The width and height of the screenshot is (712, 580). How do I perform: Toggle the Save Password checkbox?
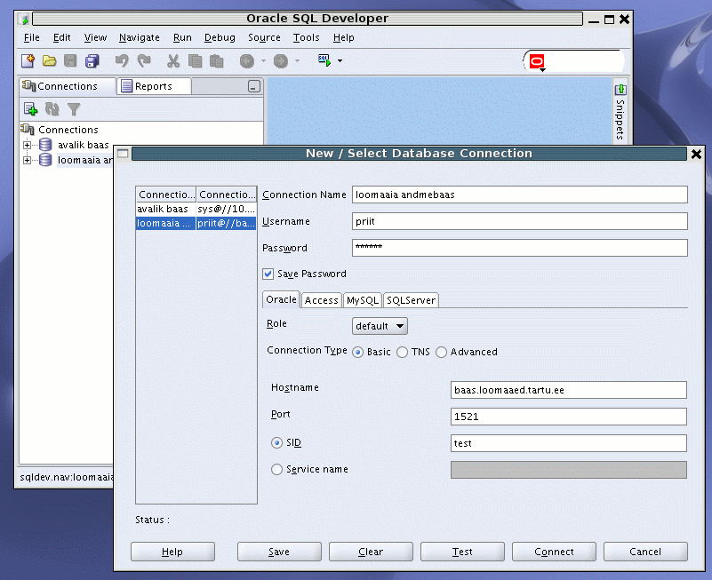coord(268,274)
